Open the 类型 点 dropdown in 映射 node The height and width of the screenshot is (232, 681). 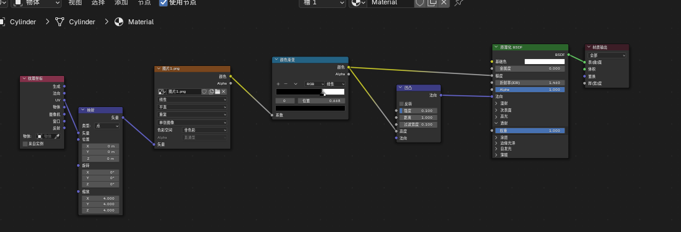(107, 126)
